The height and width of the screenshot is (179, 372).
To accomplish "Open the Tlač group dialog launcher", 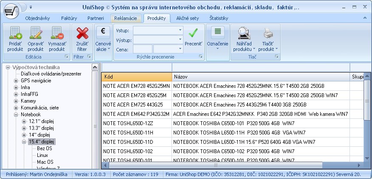I will (276, 57).
